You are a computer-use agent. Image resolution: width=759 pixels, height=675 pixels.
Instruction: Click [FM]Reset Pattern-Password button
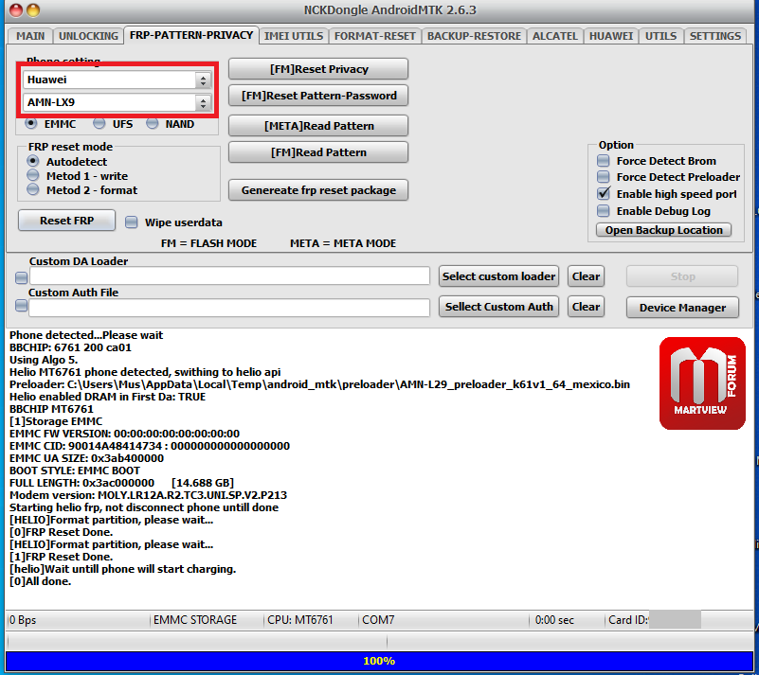click(x=318, y=96)
